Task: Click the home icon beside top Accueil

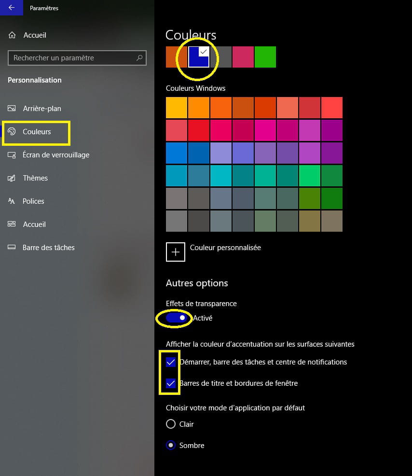Action: [x=12, y=35]
